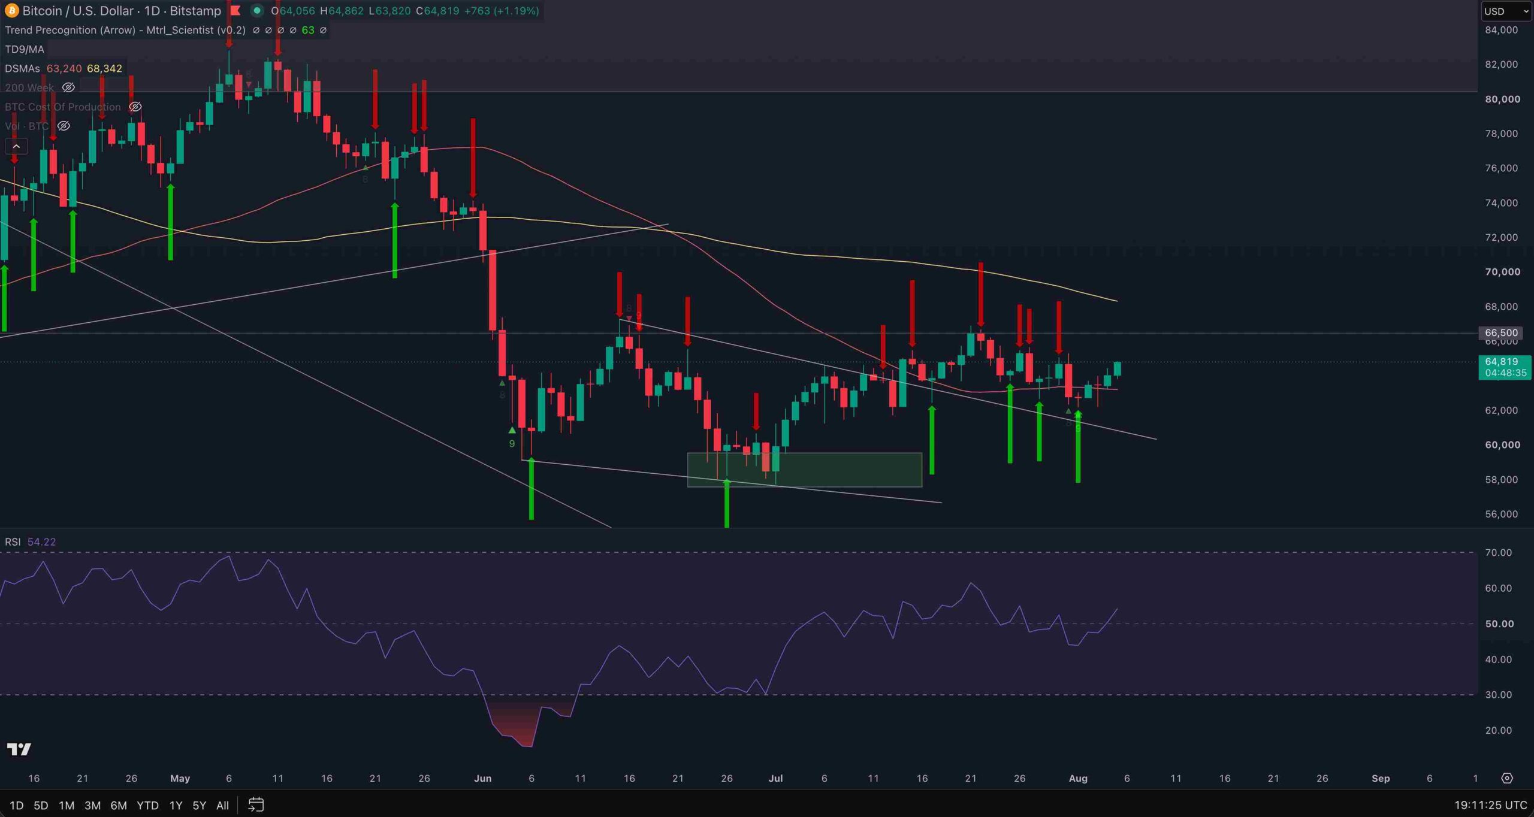This screenshot has height=817, width=1534.
Task: Click the Bitcoin symbol logo icon
Action: pyautogui.click(x=11, y=11)
